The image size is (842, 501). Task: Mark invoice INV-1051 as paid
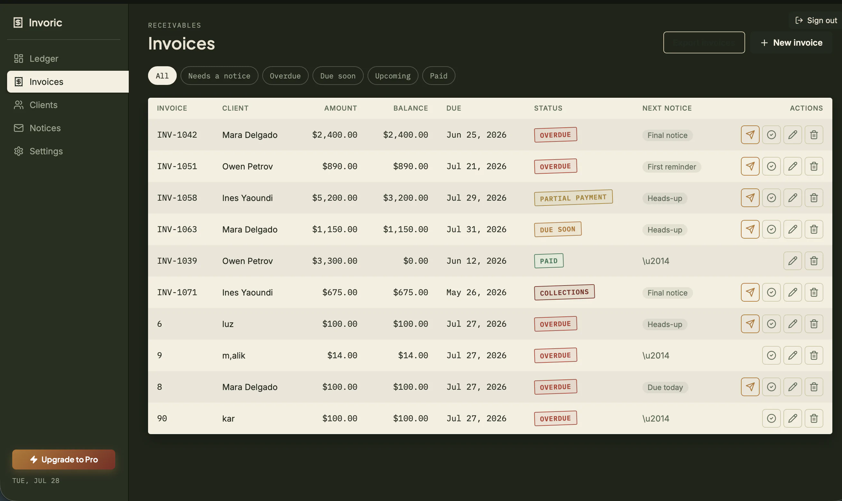click(x=771, y=166)
